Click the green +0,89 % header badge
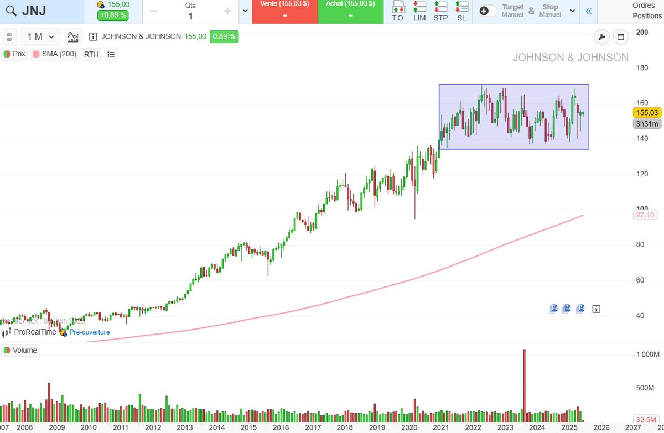Viewport: 664px width, 433px height. click(x=113, y=15)
